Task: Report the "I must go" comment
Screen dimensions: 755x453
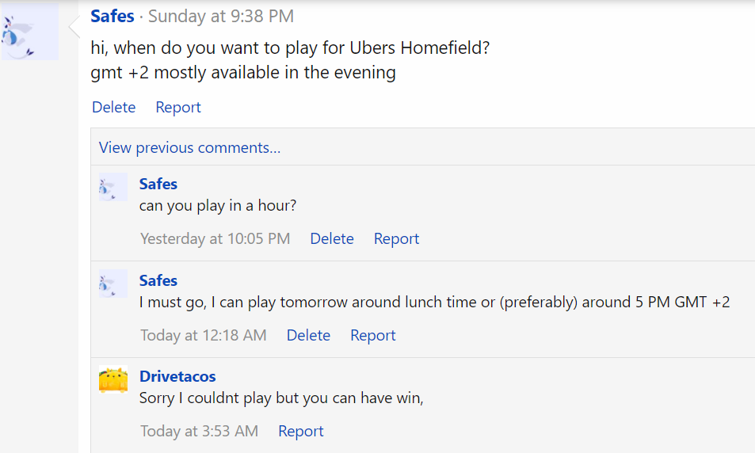Action: (x=373, y=335)
